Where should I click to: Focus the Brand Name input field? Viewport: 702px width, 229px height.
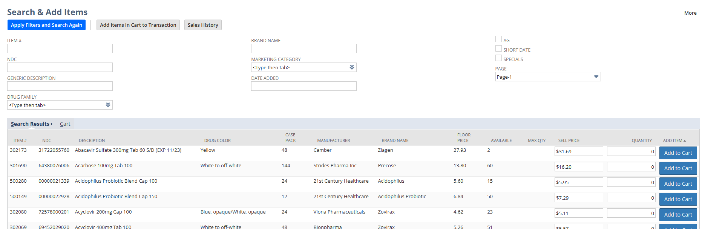pyautogui.click(x=303, y=49)
